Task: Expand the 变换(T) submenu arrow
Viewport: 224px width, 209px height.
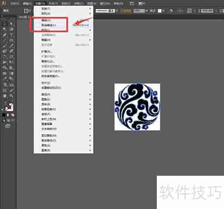Action: 90,9
